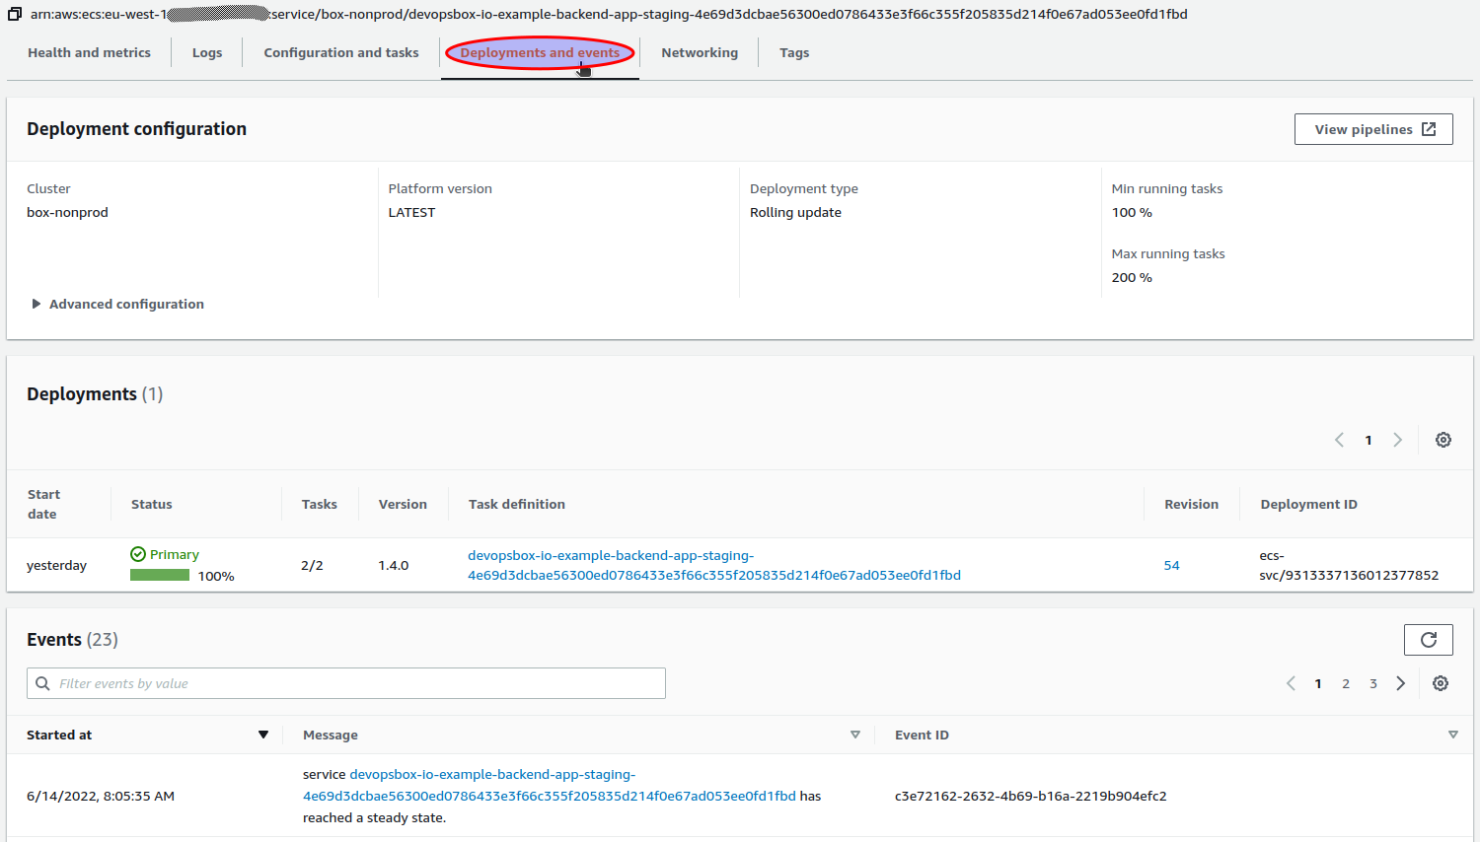Click the previous page chevron above Deployments
1480x842 pixels.
[1339, 440]
